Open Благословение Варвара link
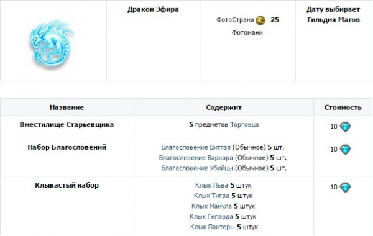This screenshot has height=236, width=373. pyautogui.click(x=196, y=158)
